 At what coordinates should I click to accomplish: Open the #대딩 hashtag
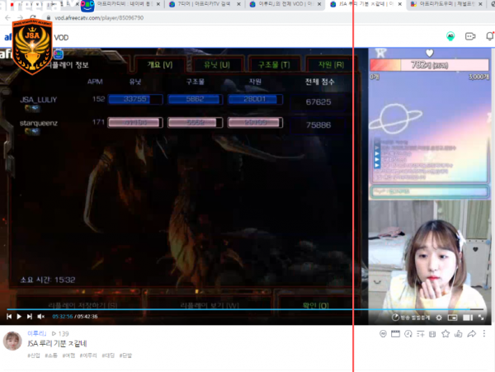point(108,356)
